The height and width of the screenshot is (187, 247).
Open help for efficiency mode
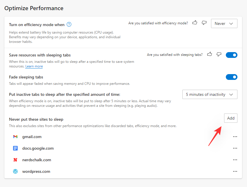(69, 24)
